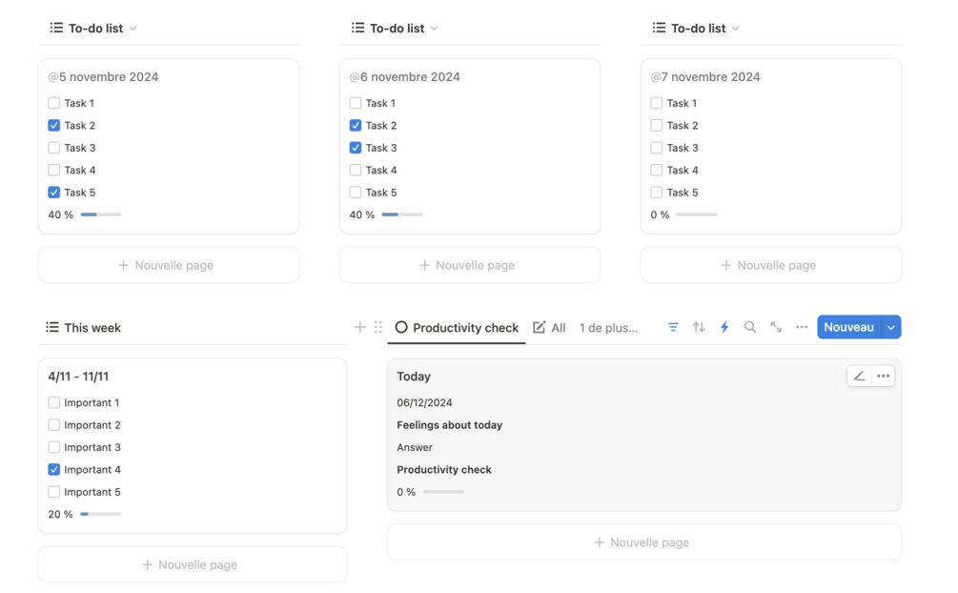
Task: Tick Task 4 in the 7 novembre card
Action: click(x=657, y=170)
